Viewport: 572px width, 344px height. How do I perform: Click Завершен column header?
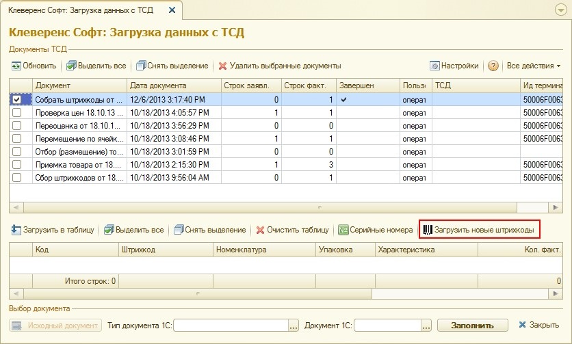[x=368, y=85]
